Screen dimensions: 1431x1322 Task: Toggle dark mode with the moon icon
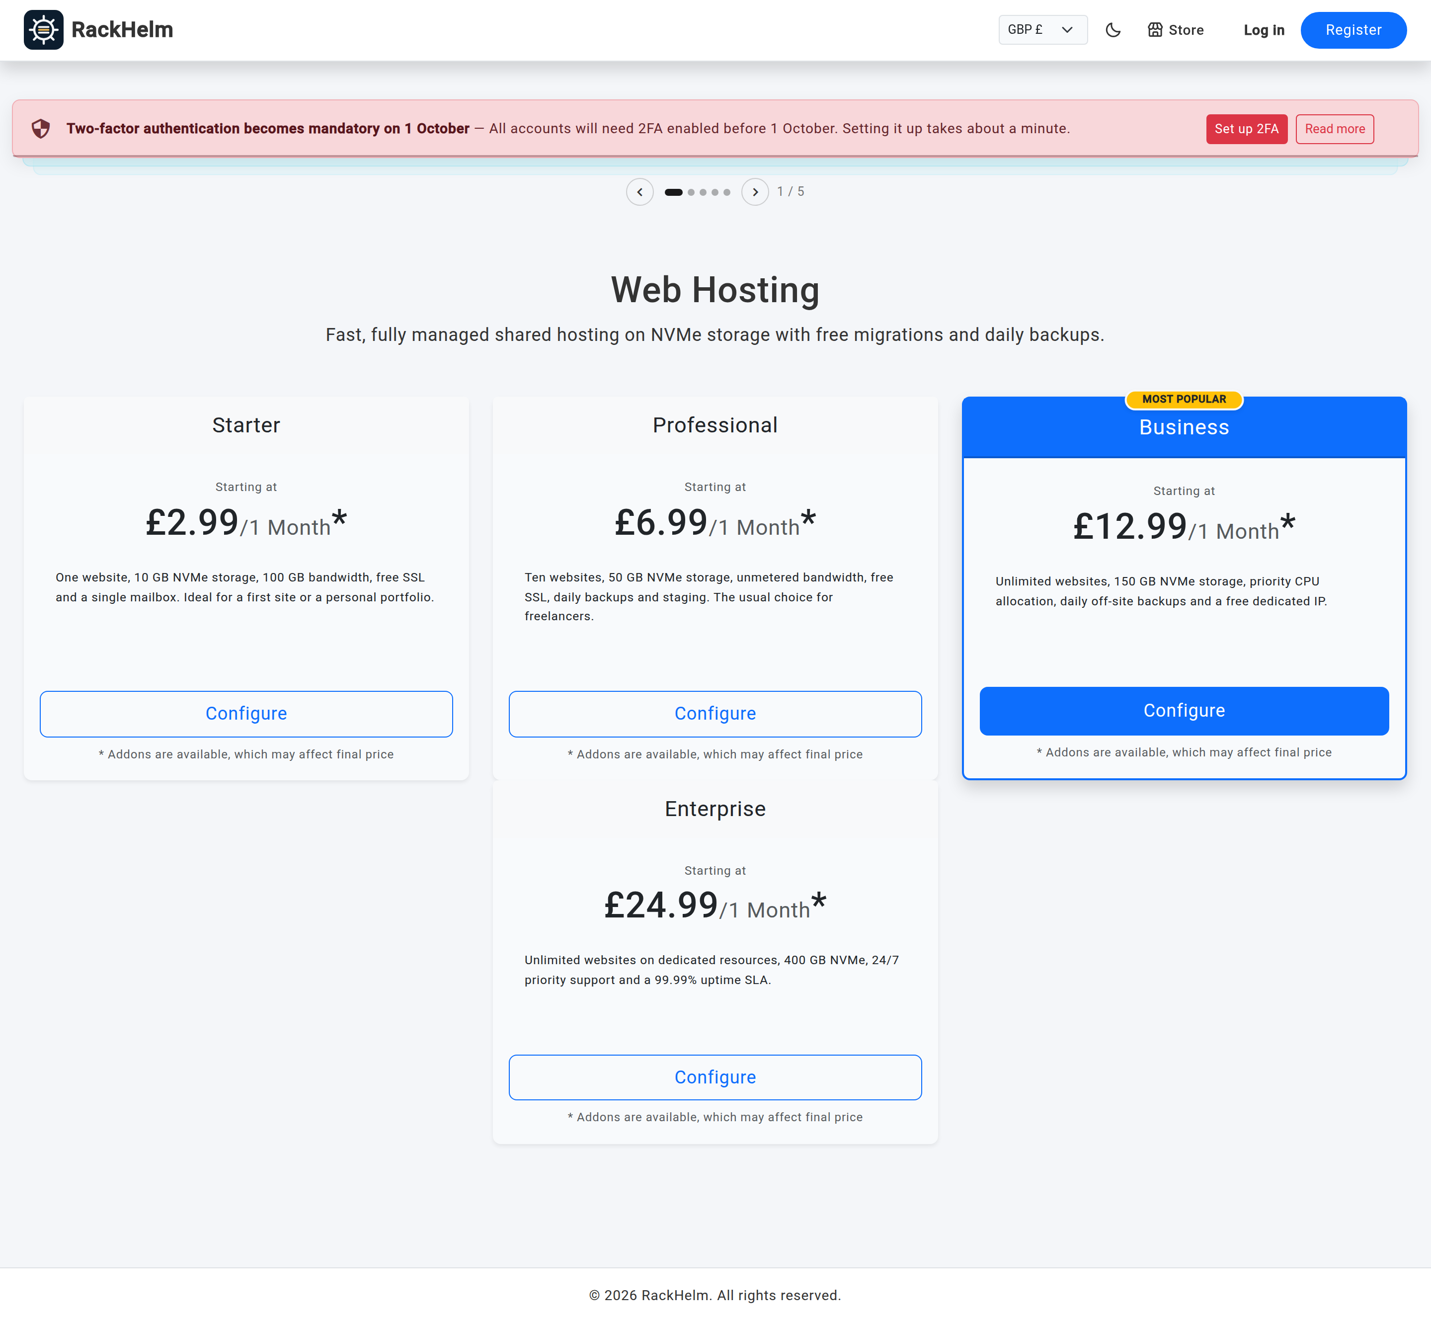pyautogui.click(x=1113, y=30)
